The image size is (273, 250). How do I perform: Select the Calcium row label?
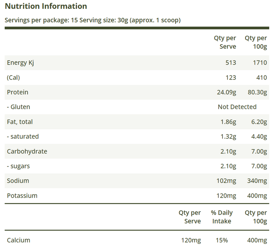(18, 240)
